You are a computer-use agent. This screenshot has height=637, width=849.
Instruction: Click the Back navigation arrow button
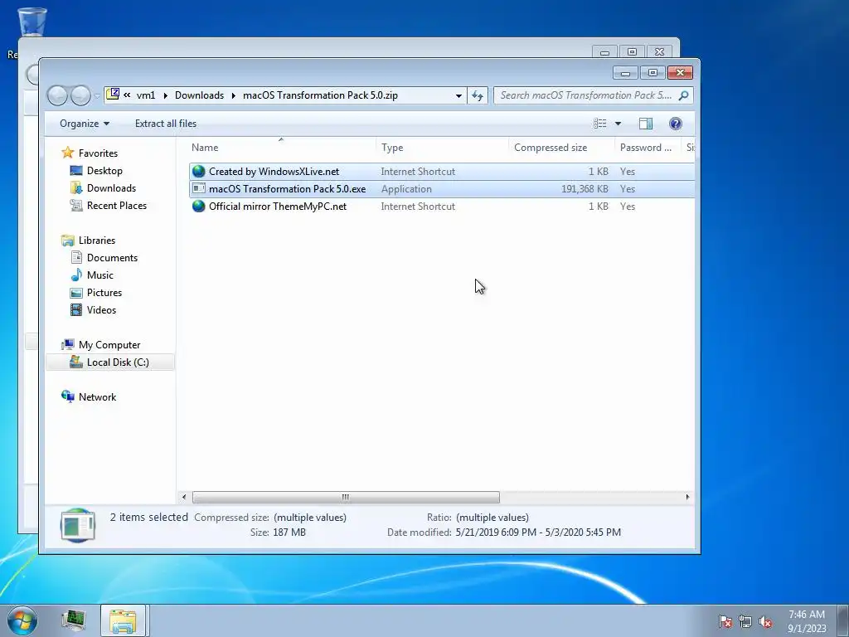[x=57, y=96]
